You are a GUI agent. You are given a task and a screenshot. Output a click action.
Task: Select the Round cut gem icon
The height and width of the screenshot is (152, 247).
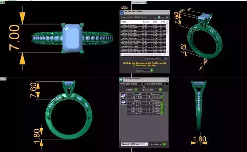tap(123, 102)
